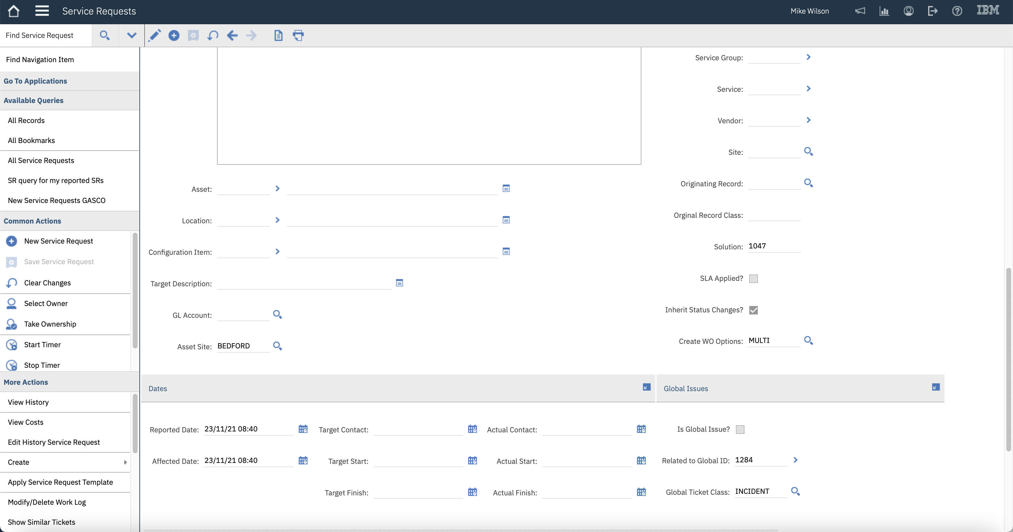Image resolution: width=1013 pixels, height=532 pixels.
Task: Expand the Service Group detail menu chevron
Action: [808, 57]
